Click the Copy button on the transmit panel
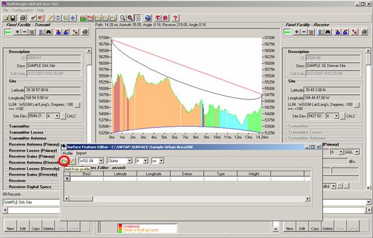The image size is (373, 238). [x=36, y=226]
